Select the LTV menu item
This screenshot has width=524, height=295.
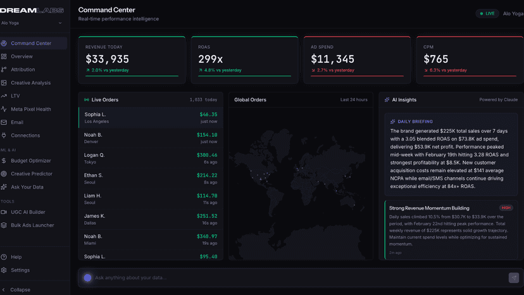(x=34, y=96)
